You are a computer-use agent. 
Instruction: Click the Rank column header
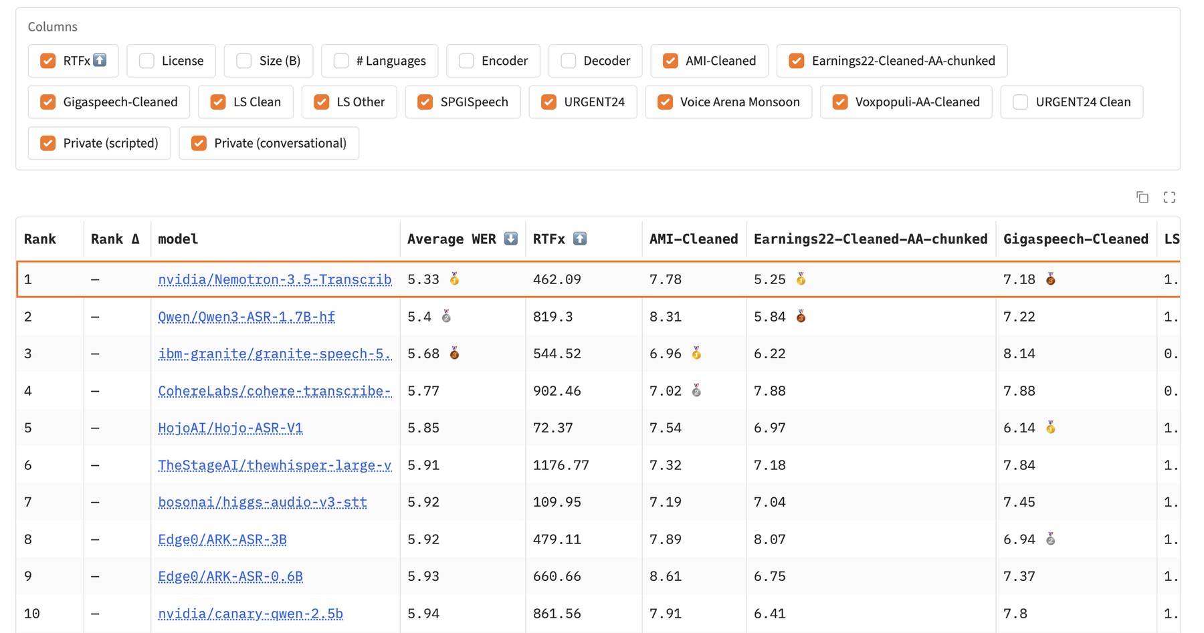pyautogui.click(x=40, y=239)
